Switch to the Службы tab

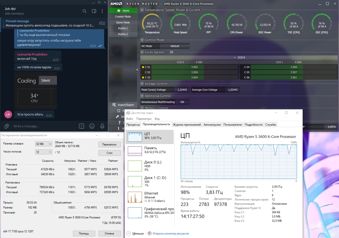[271, 124]
